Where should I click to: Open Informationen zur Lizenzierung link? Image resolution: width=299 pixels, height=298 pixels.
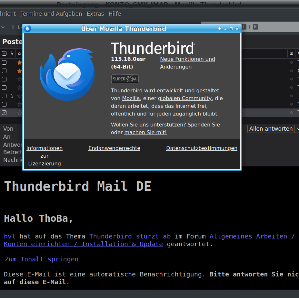[45, 156]
